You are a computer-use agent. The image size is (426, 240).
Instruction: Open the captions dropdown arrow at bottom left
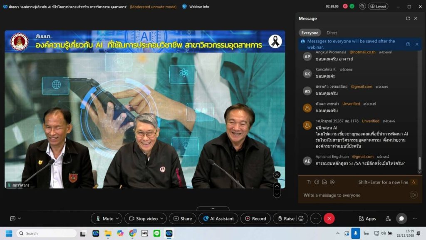tap(19, 219)
